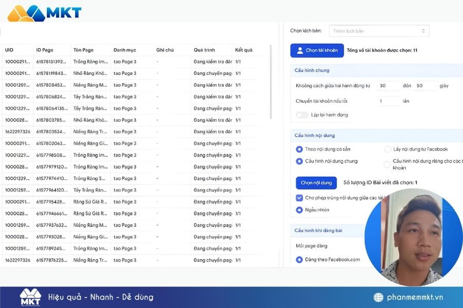Select the 'Theo nội dung có sẵn' radio option
This screenshot has width=463, height=308.
tap(299, 148)
